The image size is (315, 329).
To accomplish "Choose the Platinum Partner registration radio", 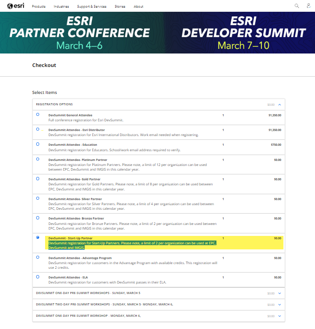I will pyautogui.click(x=38, y=159).
